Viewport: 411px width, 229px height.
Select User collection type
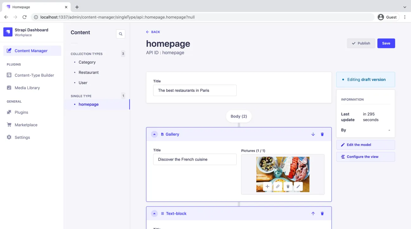coord(83,83)
